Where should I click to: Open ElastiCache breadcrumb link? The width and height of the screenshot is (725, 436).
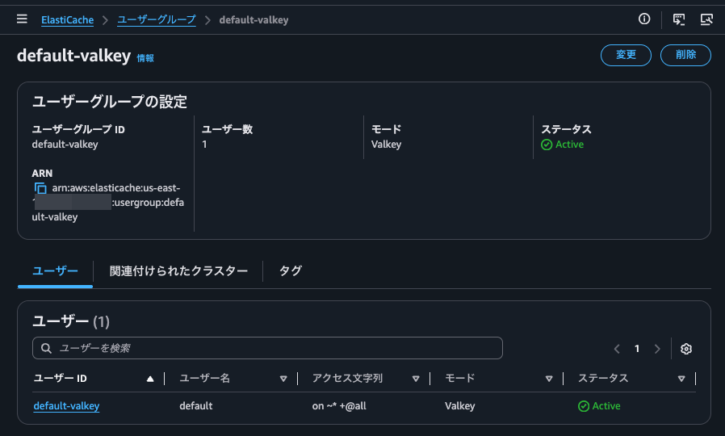(68, 20)
